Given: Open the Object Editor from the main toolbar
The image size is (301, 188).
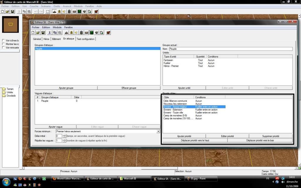Looking at the screenshot, I should (69, 11).
